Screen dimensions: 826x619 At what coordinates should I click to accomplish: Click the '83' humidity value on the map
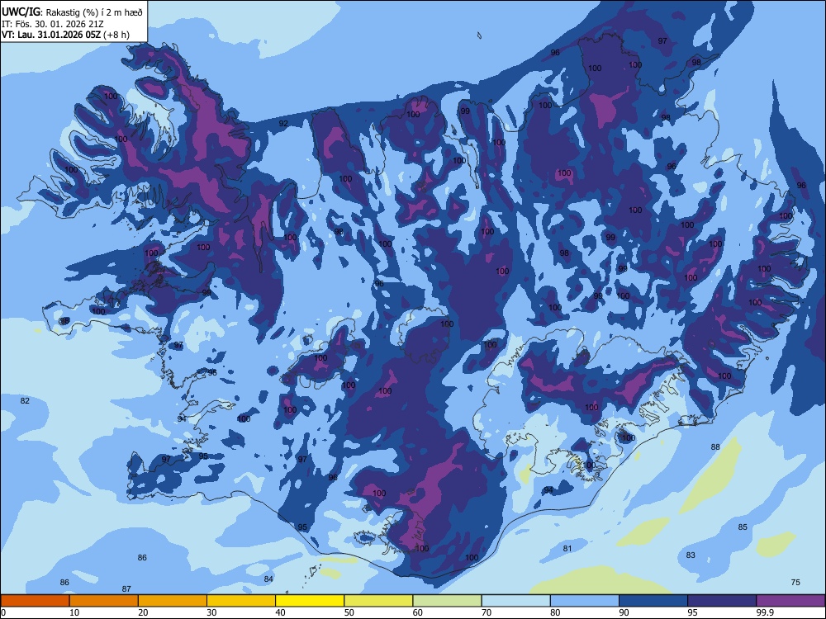coord(691,555)
